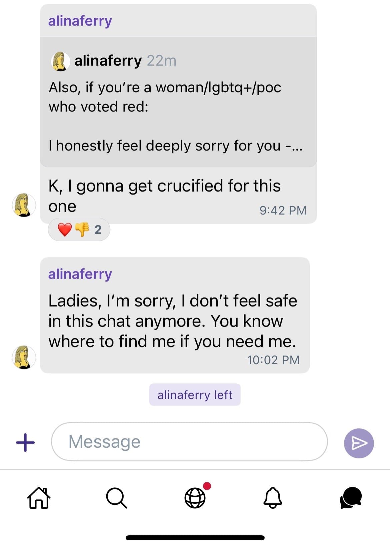The width and height of the screenshot is (390, 548).
Task: Tap the Message text input field
Action: point(189,442)
